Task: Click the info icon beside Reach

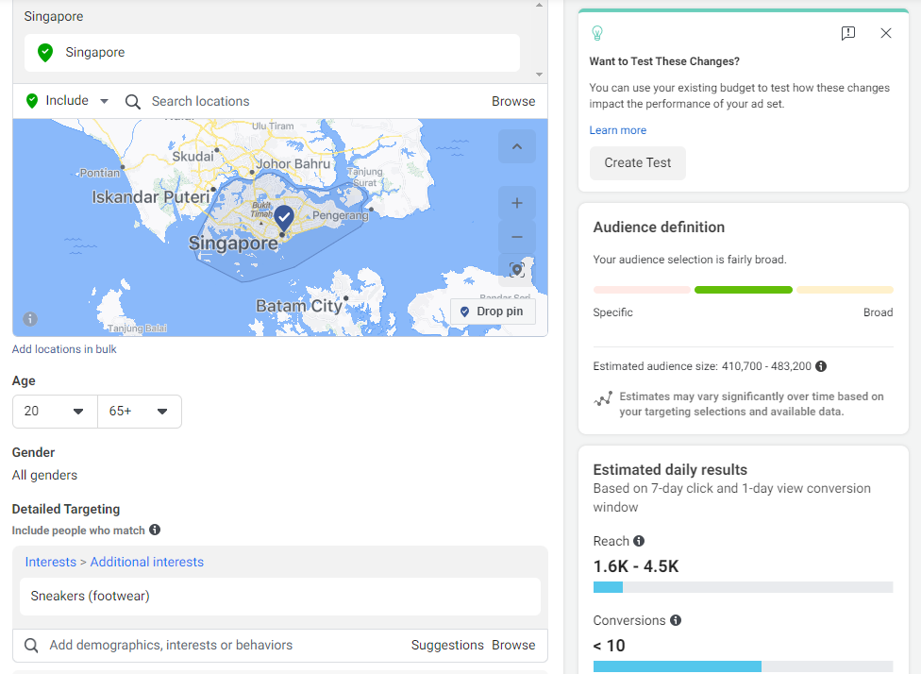Action: pos(639,541)
